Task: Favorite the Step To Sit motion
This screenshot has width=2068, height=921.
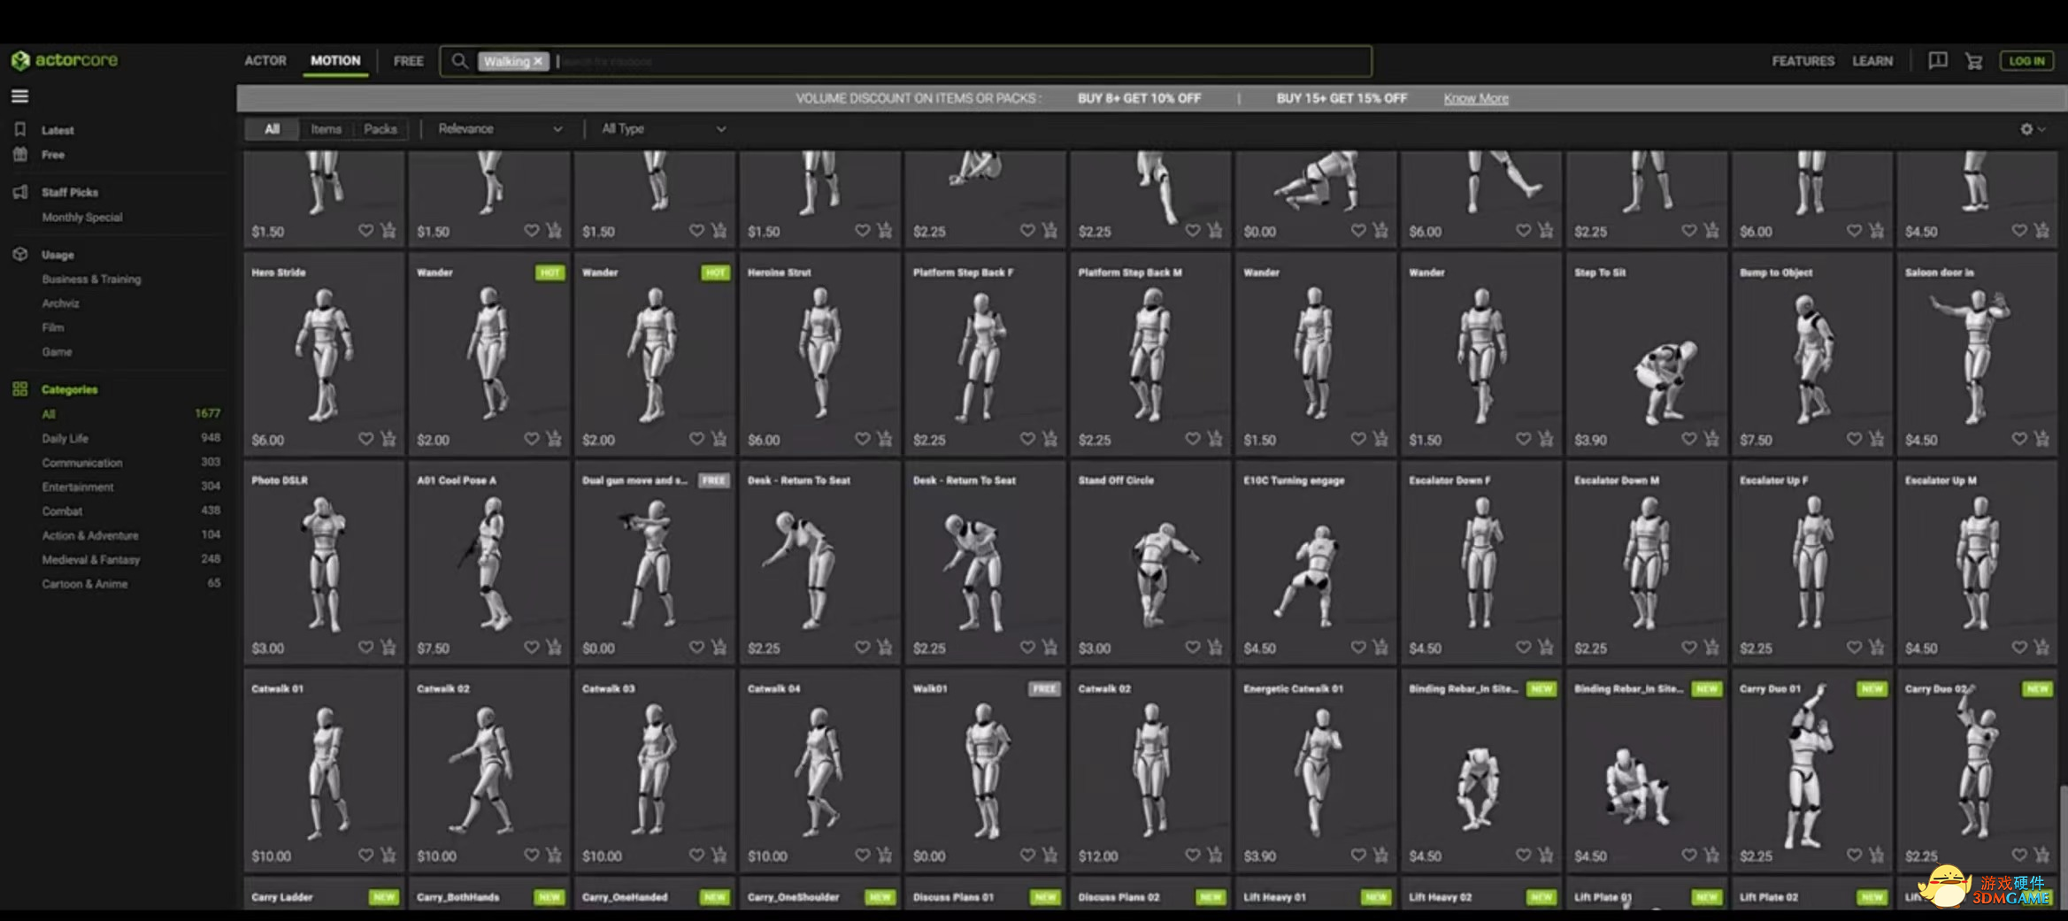Action: point(1689,439)
